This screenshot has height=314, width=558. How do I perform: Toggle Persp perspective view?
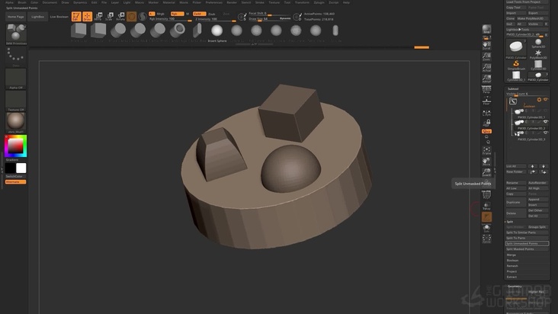point(486,90)
